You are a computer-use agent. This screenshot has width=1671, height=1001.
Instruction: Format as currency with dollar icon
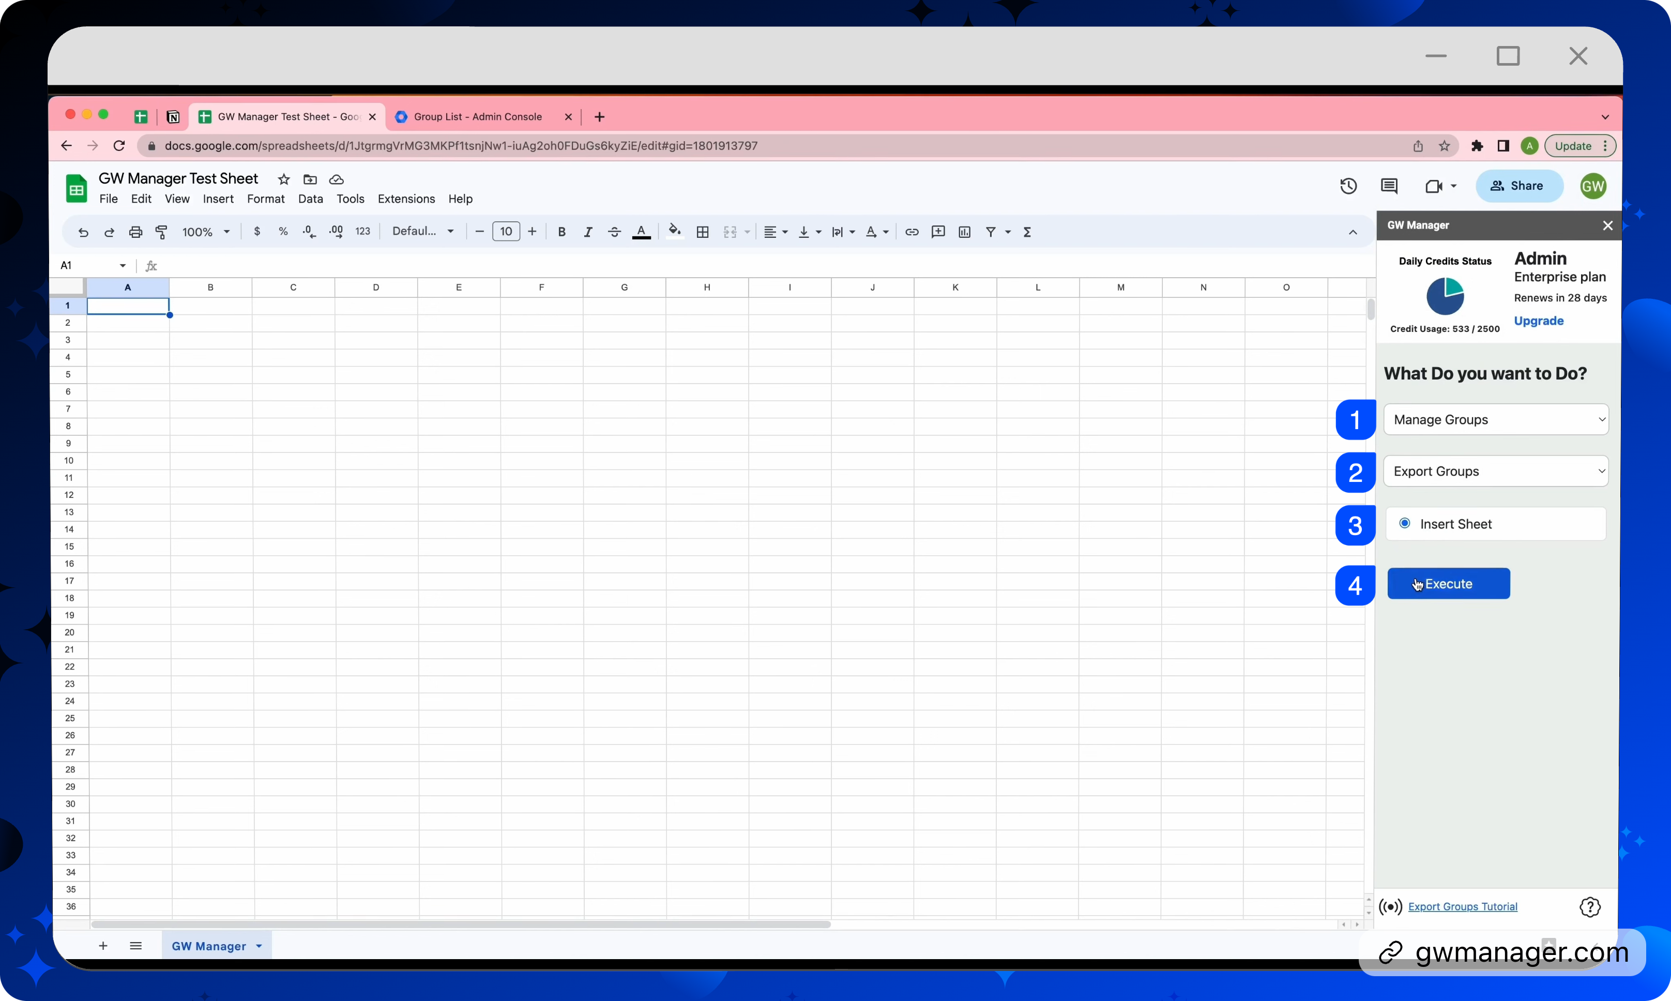(257, 231)
